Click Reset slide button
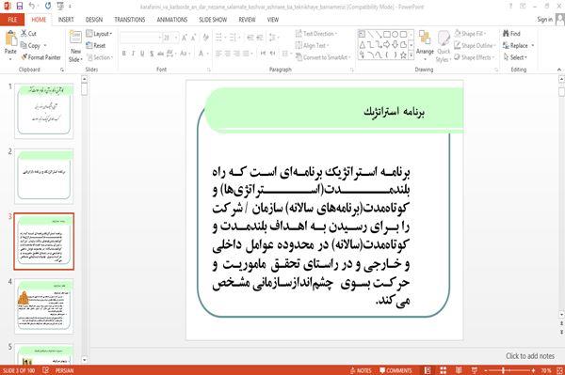Viewport: 565px width, 375px height. coord(96,45)
